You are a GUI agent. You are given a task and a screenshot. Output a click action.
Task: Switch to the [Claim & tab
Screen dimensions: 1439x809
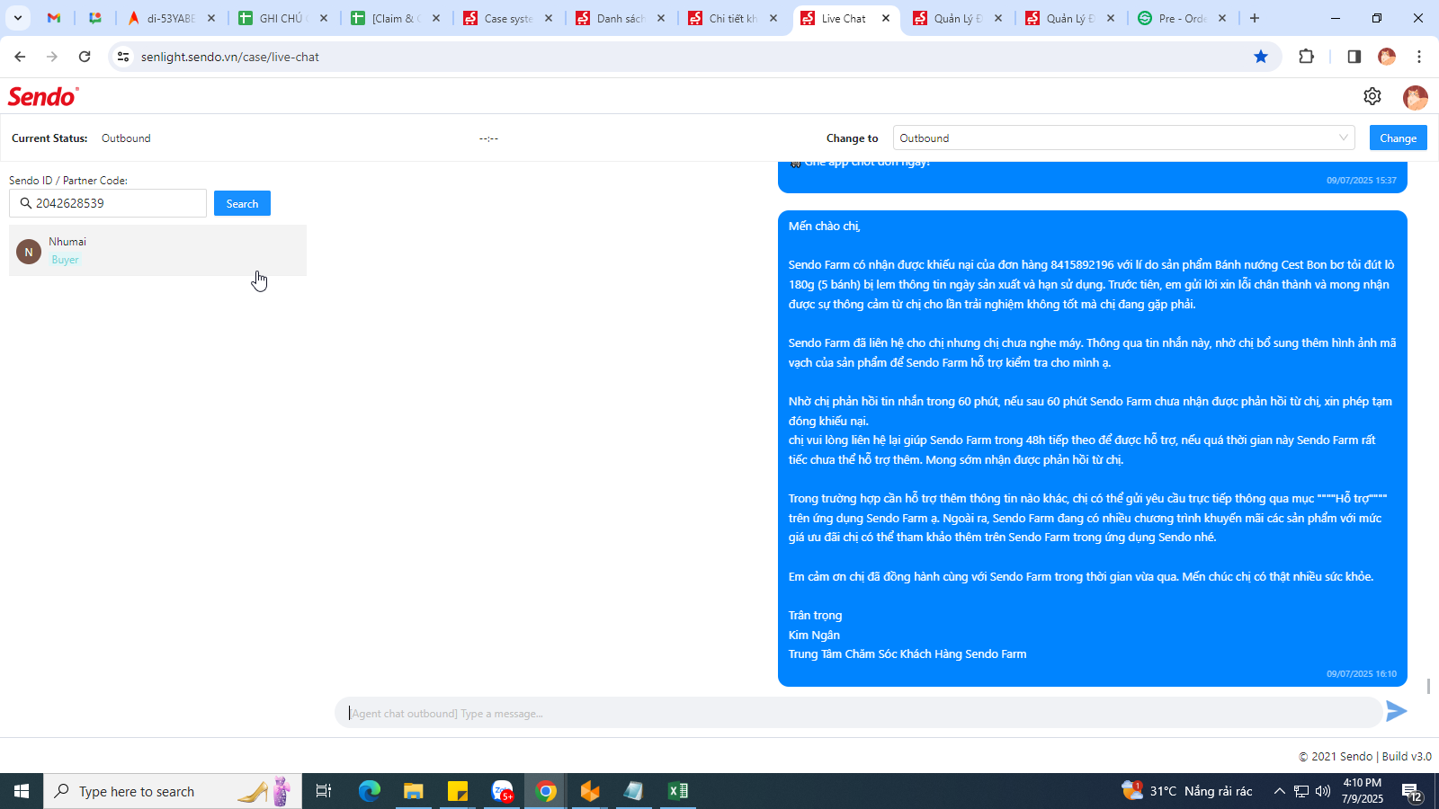click(x=397, y=18)
